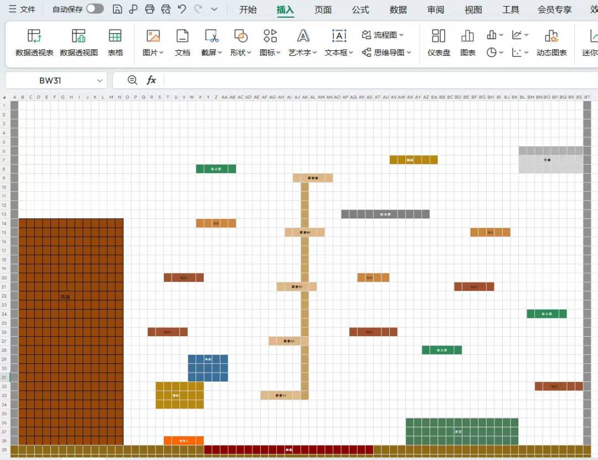598x460 pixels.
Task: Expand the quick access toolbar more chevron
Action: coord(214,9)
